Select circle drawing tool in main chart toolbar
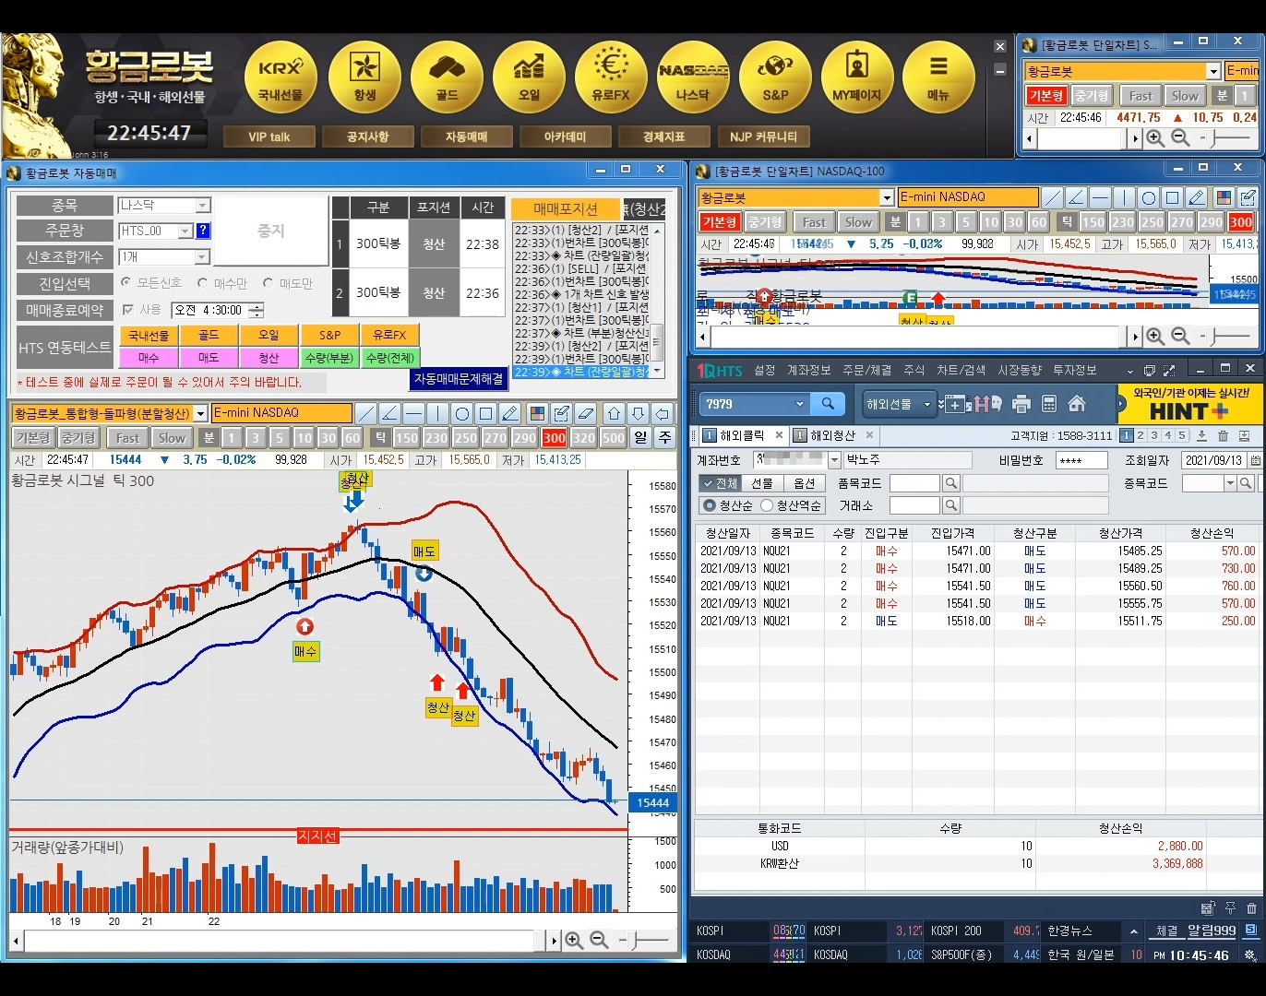Viewport: 1266px width, 996px height. click(x=462, y=413)
